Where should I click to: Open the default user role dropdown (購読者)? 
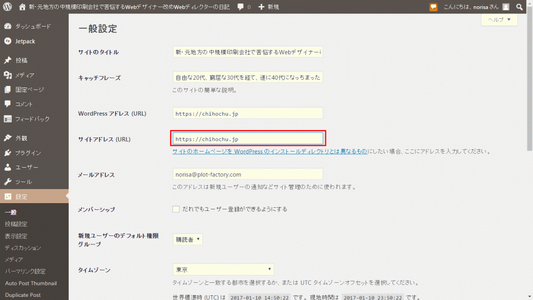click(188, 240)
